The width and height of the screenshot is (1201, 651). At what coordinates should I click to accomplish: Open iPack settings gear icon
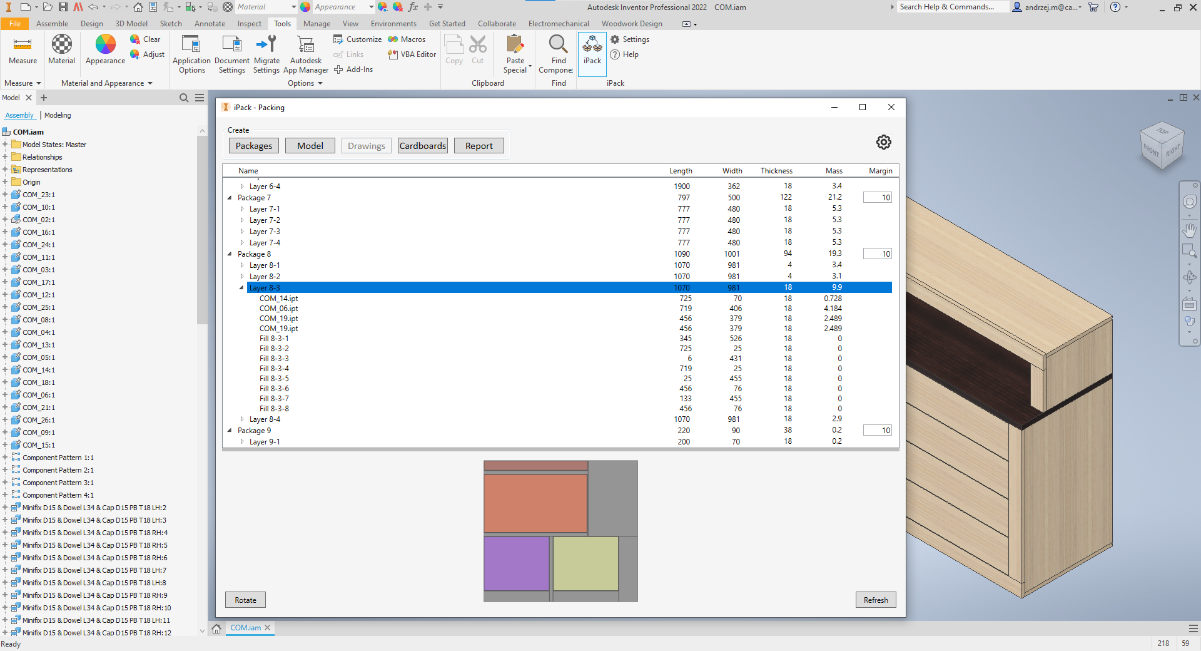[883, 142]
